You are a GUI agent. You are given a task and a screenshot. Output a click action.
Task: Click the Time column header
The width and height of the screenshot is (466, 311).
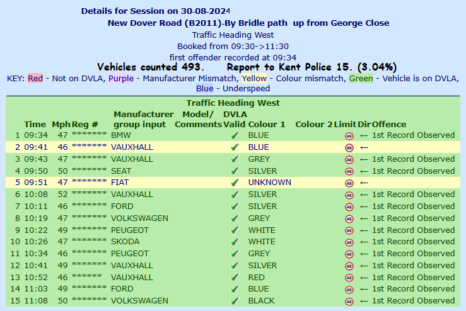(x=35, y=125)
